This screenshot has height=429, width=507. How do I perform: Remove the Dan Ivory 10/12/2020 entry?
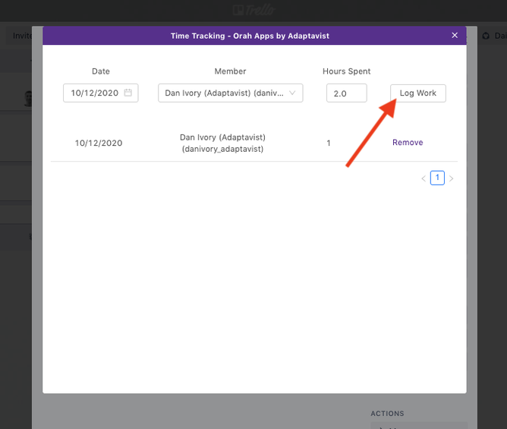(408, 142)
